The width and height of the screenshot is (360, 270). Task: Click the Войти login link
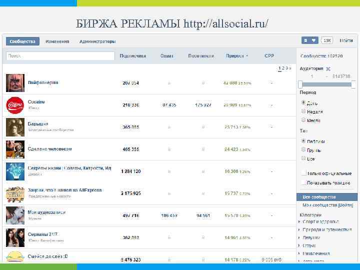pyautogui.click(x=346, y=40)
